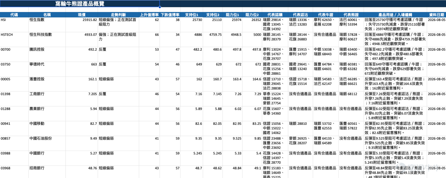This screenshot has width=446, height=178.
Task: Select the HSI code cell
Action: 14,25
